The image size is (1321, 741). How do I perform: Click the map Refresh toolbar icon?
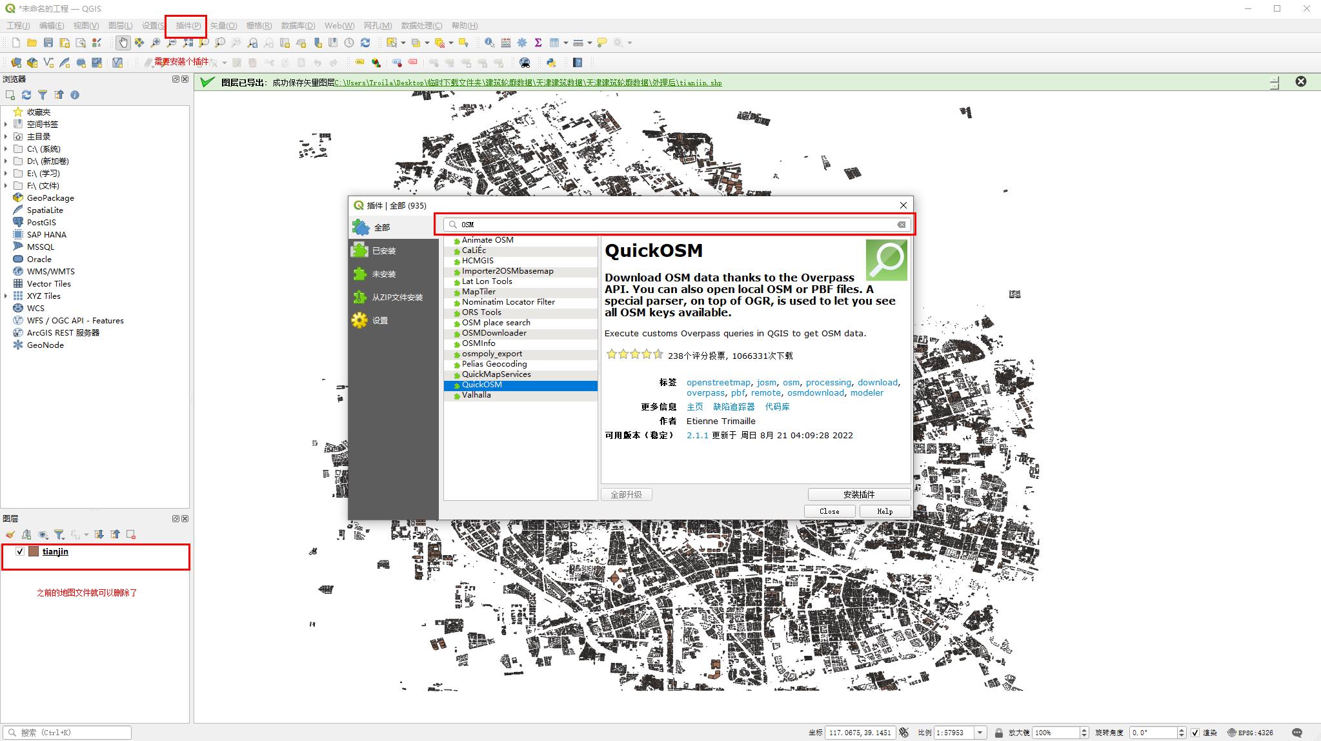[365, 43]
